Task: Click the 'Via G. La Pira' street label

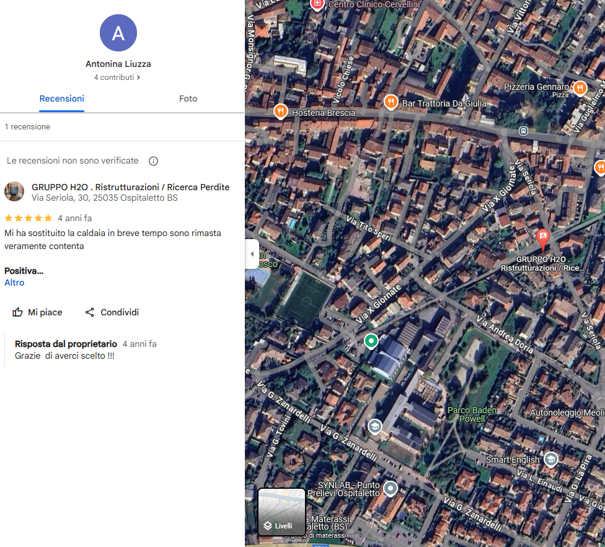Action: point(578,478)
